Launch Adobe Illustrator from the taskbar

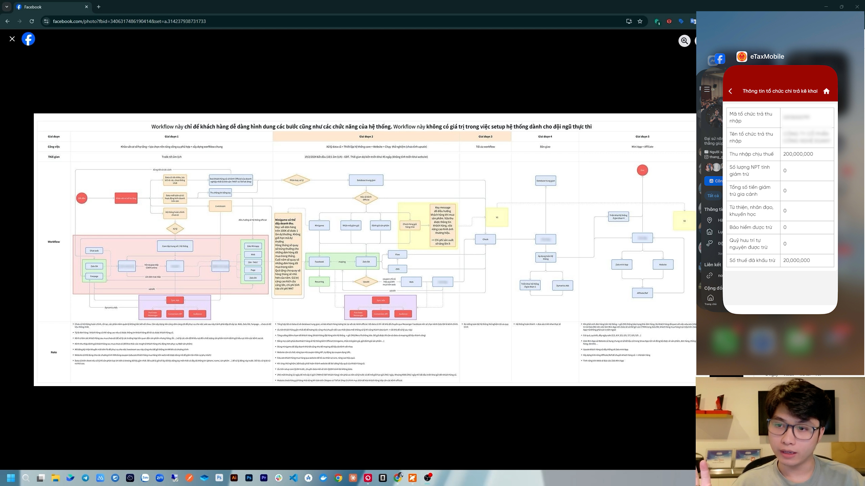pos(234,478)
